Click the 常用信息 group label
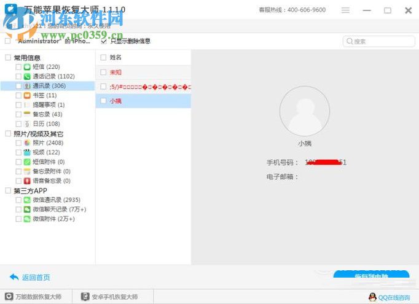This screenshot has height=304, width=419. (27, 58)
